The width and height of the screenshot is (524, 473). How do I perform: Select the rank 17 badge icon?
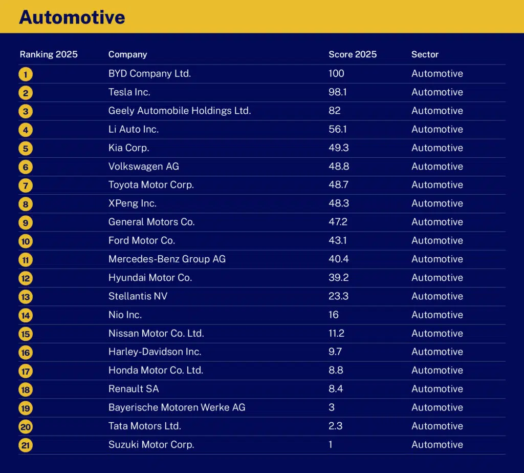26,371
